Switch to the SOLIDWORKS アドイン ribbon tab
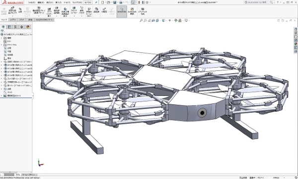Screen dimensions: 298x179 tap(45, 20)
